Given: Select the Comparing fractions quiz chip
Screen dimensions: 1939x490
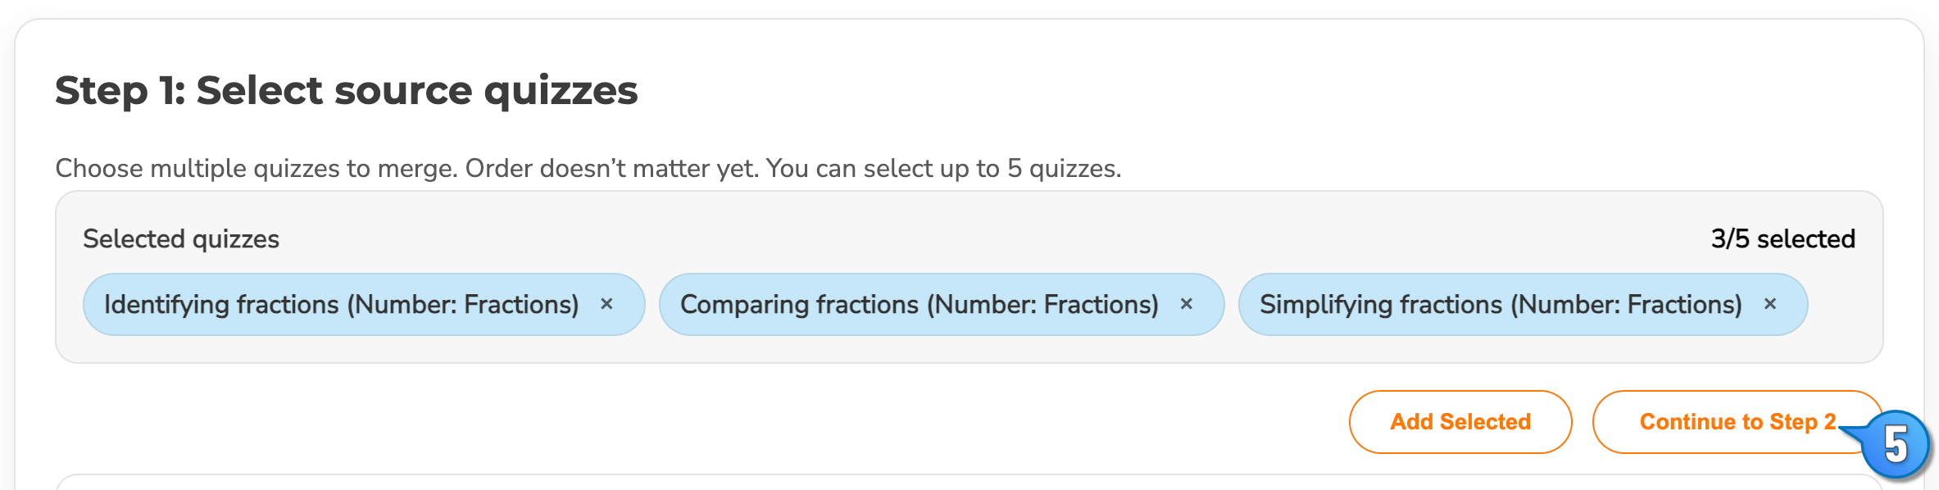Looking at the screenshot, I should [x=918, y=304].
